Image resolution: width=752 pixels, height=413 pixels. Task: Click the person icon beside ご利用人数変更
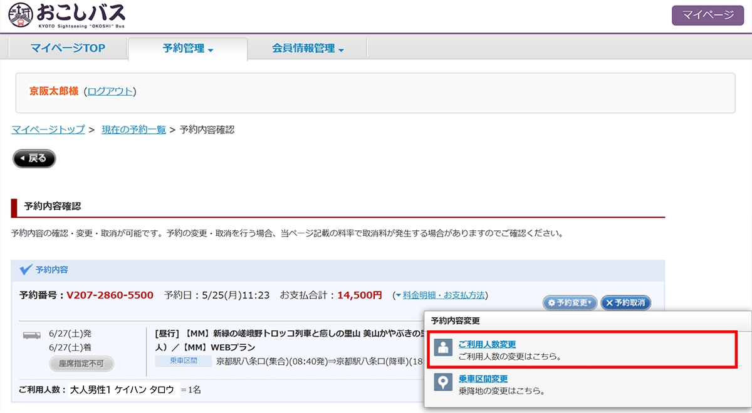444,349
